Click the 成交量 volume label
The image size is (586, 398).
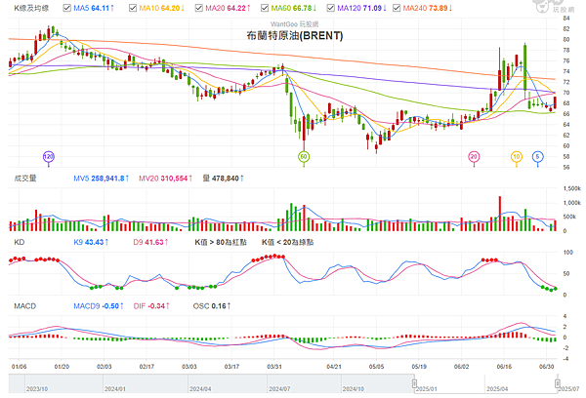[x=25, y=179]
